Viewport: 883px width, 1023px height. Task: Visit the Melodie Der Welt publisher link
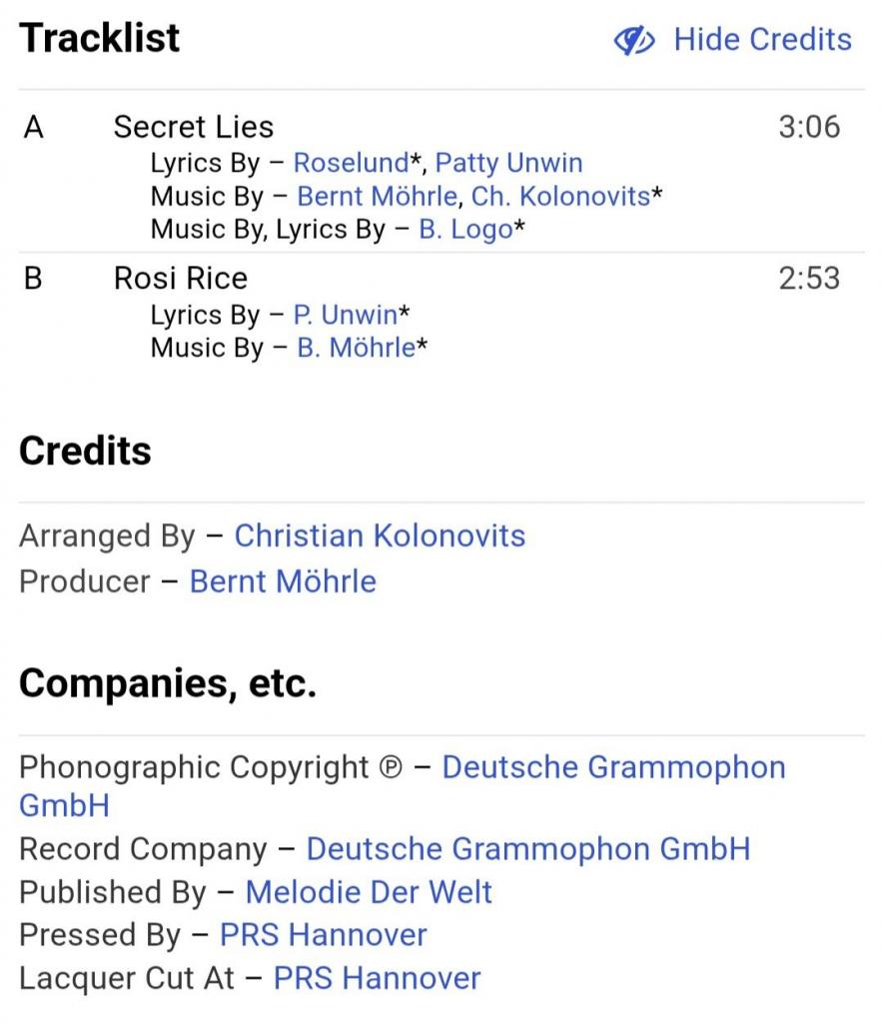pyautogui.click(x=369, y=892)
